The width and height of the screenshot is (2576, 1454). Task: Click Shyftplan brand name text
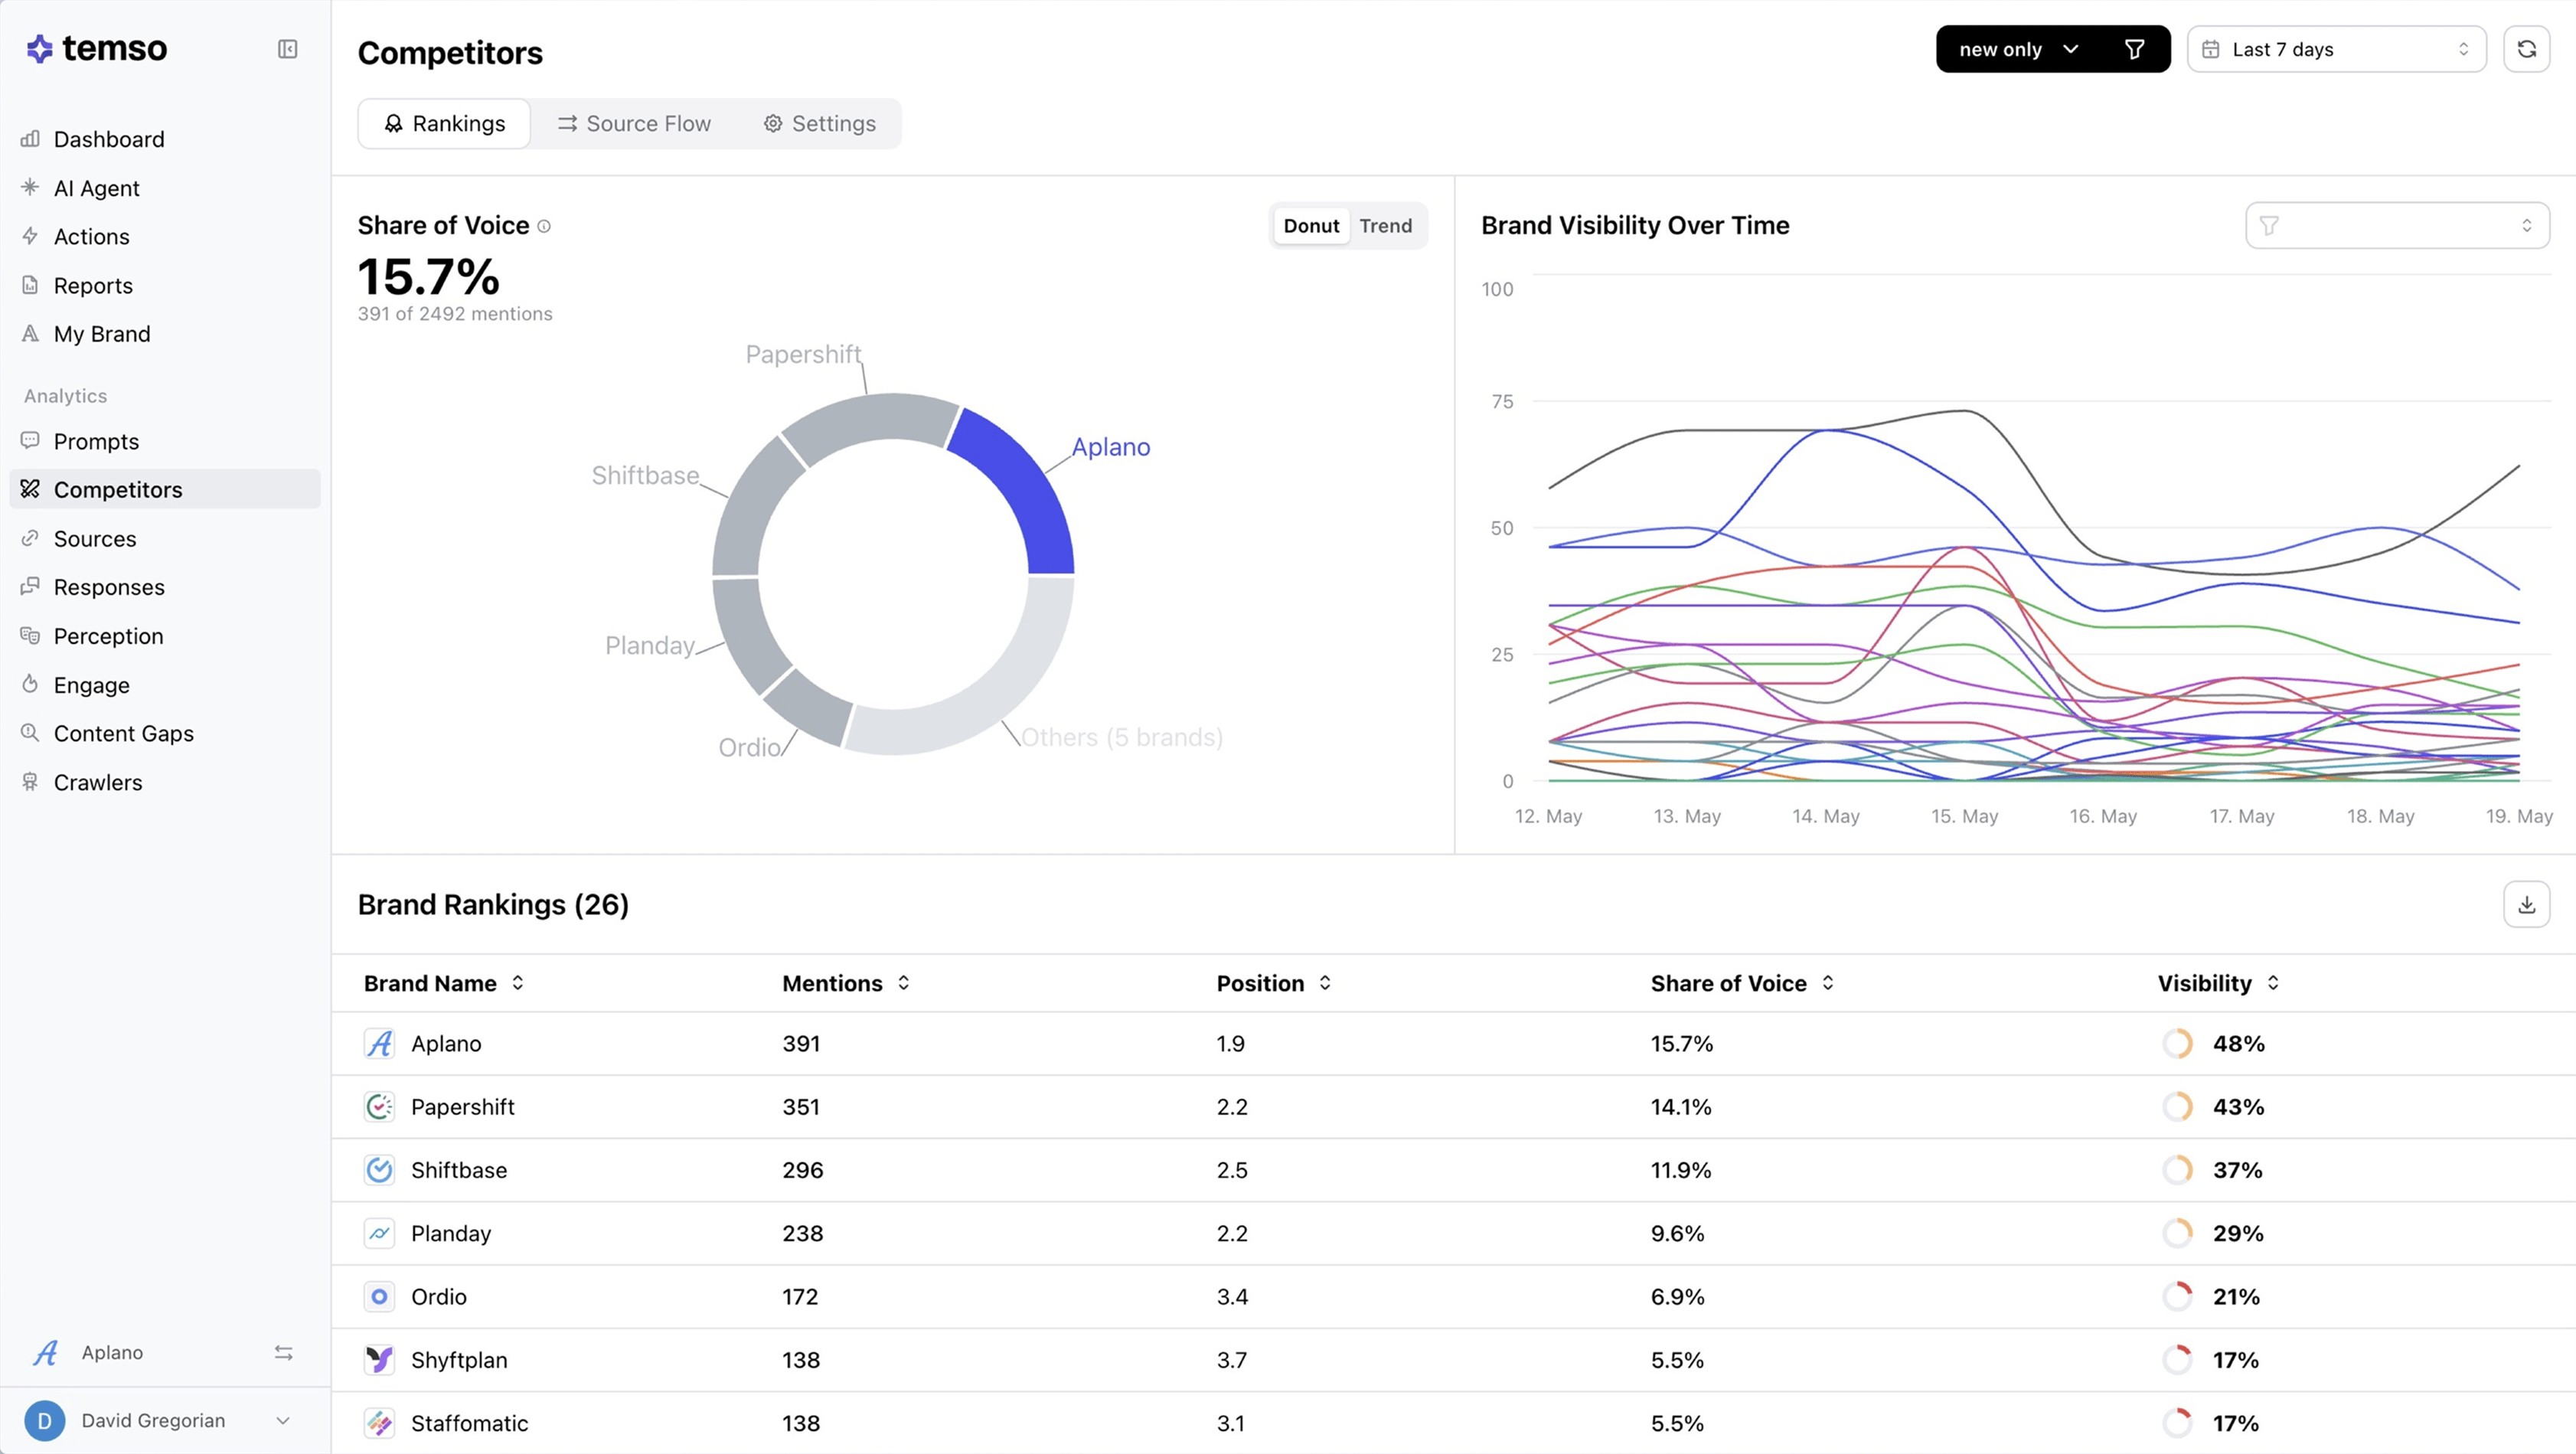point(459,1360)
